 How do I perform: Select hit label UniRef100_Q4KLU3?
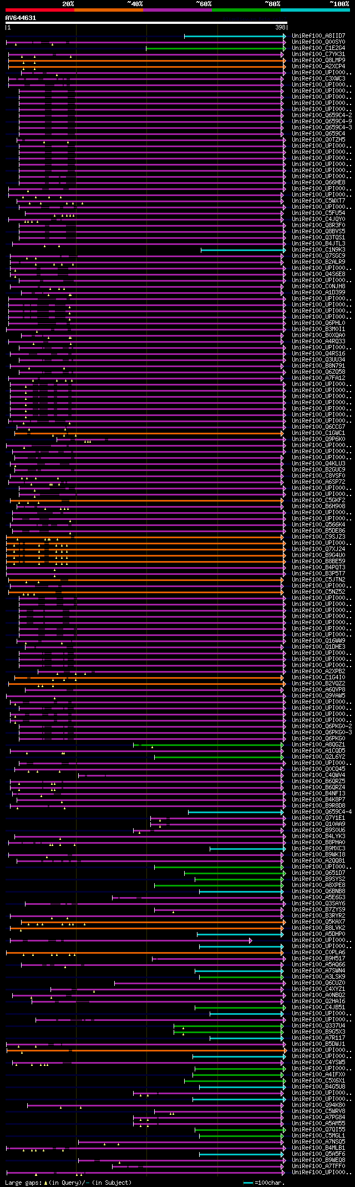point(318,463)
